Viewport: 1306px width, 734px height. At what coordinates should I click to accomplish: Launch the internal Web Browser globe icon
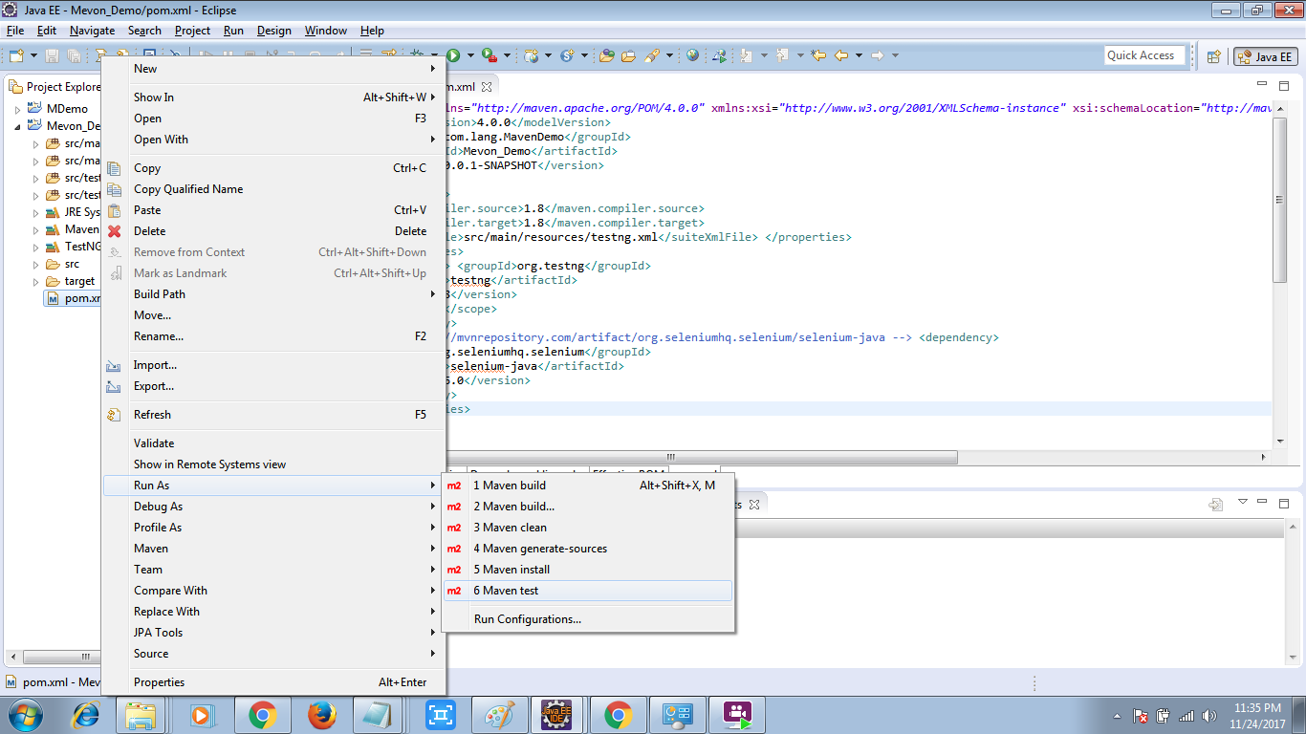coord(690,54)
